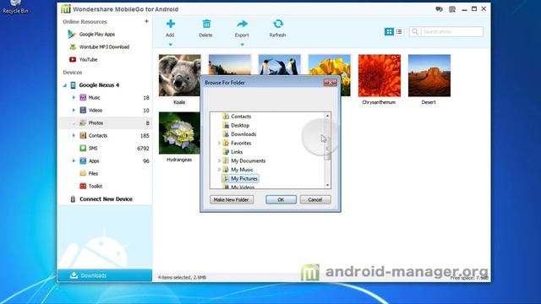
Task: Switch to grid view
Action: 389,32
